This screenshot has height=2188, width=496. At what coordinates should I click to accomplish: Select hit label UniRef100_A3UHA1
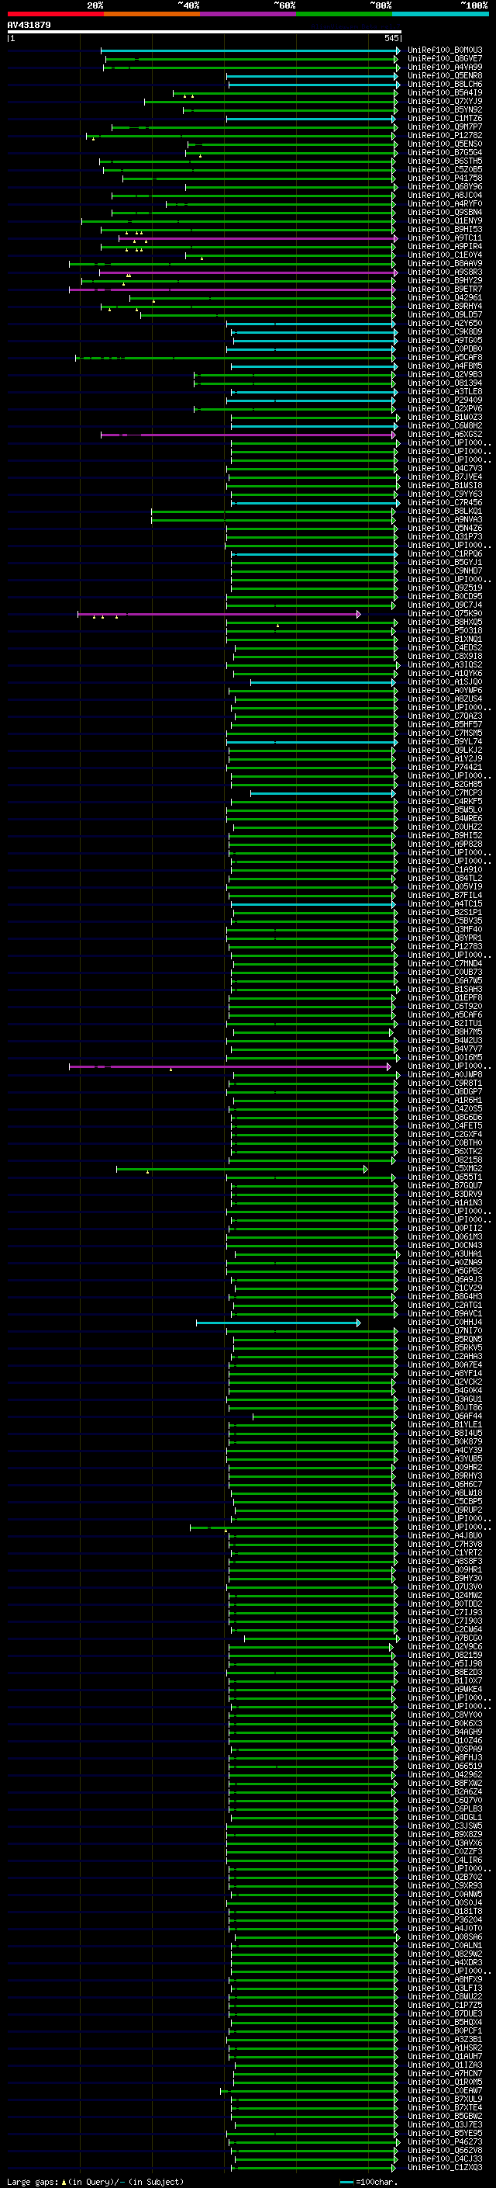[445, 1254]
